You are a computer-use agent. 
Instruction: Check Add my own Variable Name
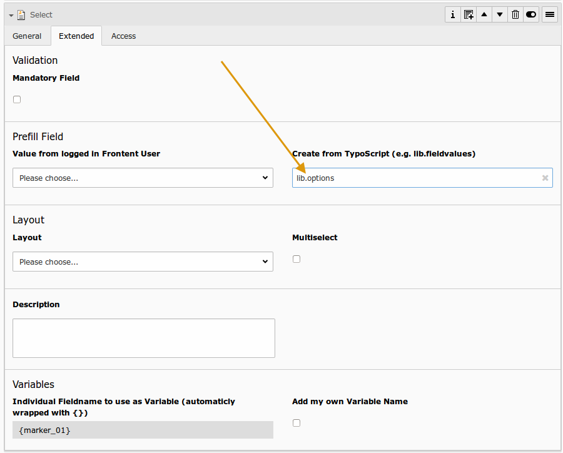tap(297, 423)
